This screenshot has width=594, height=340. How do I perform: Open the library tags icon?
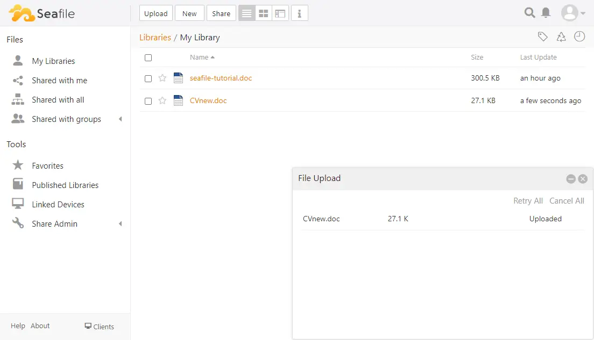pos(543,37)
